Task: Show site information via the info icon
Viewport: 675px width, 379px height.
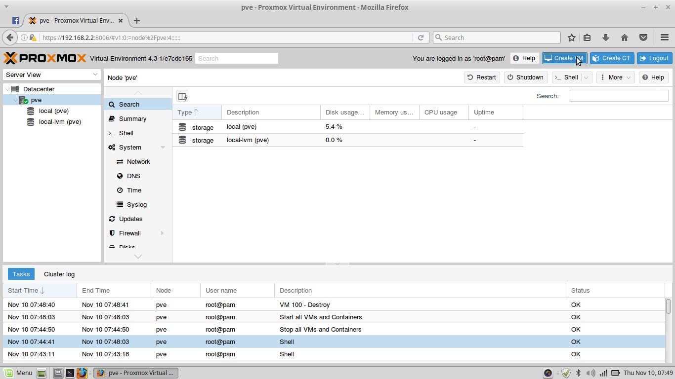Action: (24, 38)
